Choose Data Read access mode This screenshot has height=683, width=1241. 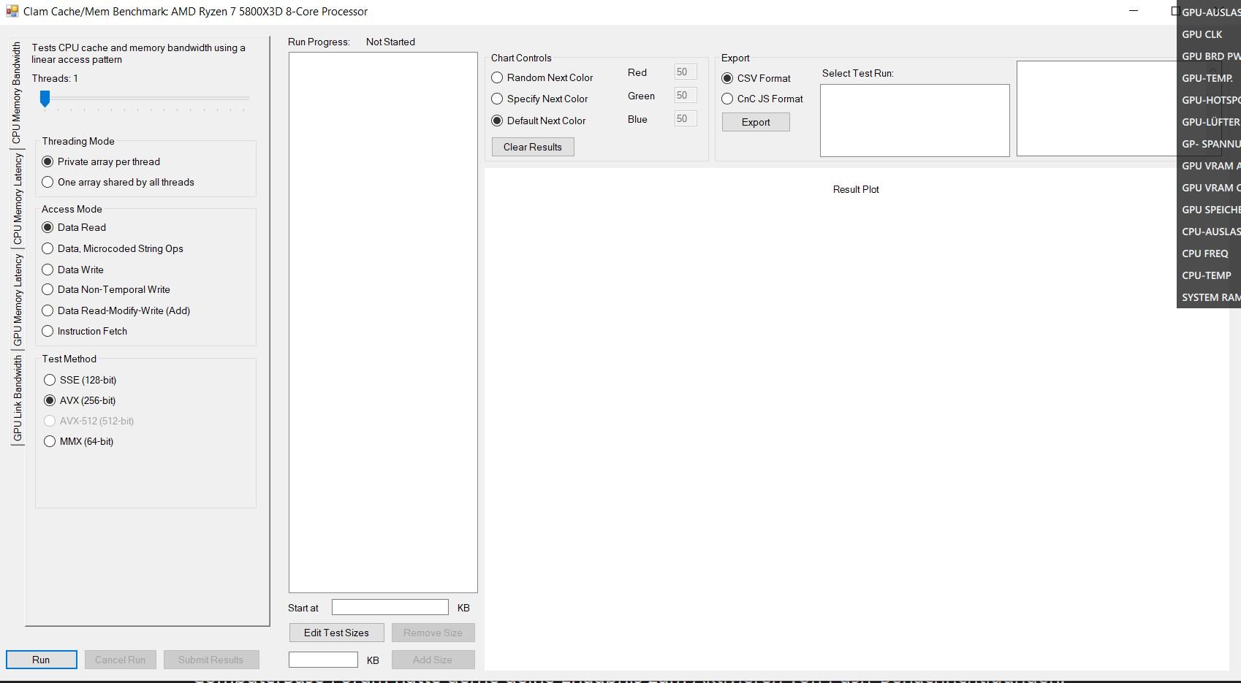coord(74,227)
